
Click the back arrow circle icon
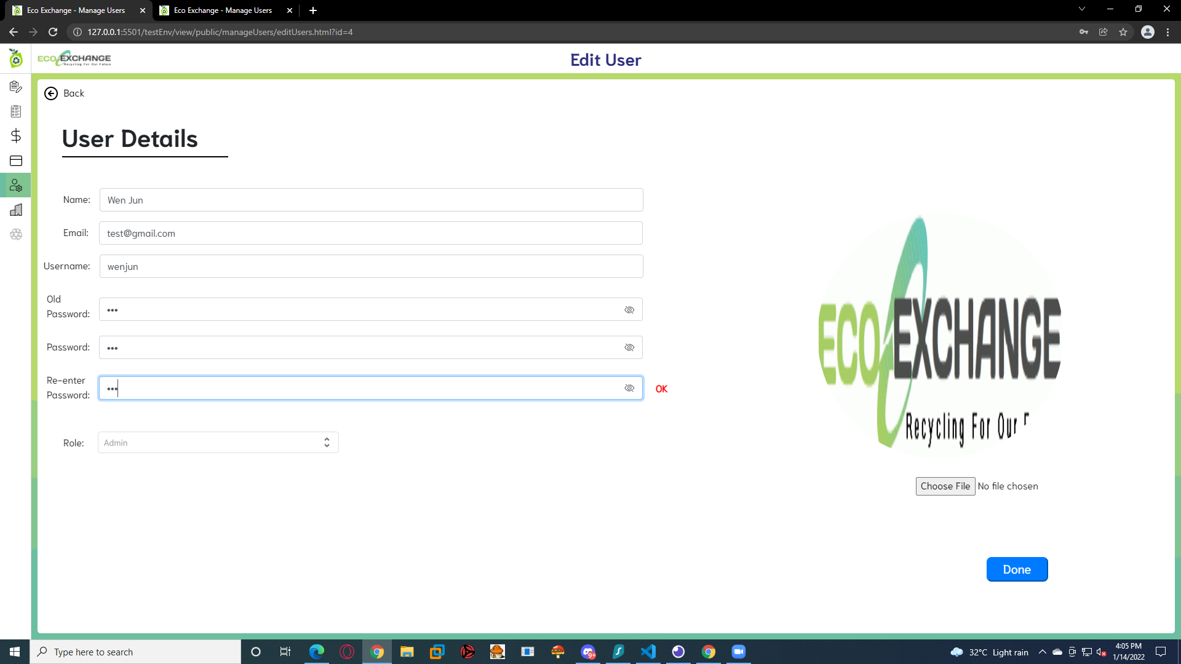point(51,93)
